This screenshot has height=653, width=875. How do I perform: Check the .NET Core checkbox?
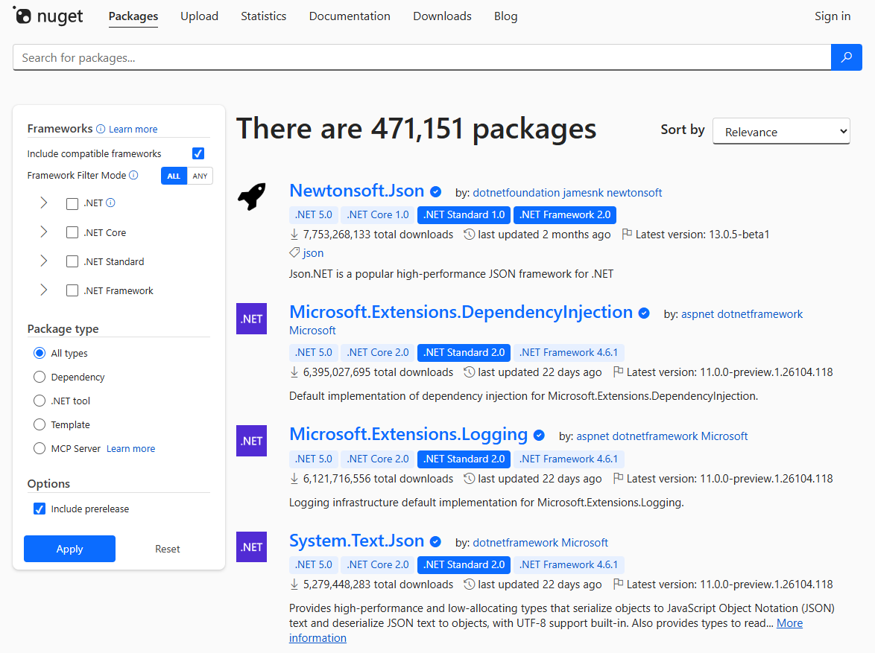(x=72, y=232)
